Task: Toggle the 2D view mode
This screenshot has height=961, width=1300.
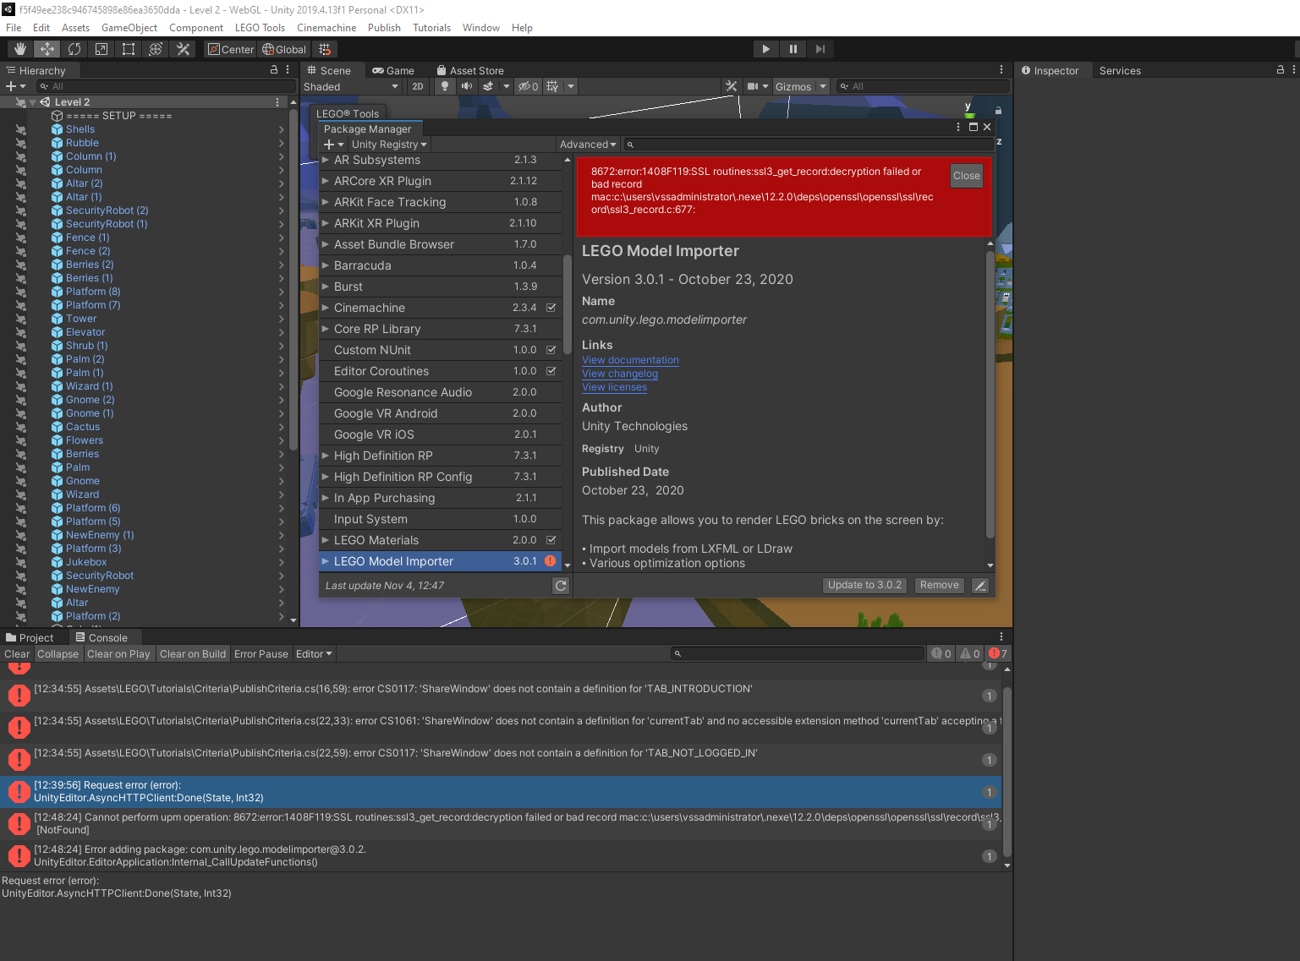Action: click(418, 85)
